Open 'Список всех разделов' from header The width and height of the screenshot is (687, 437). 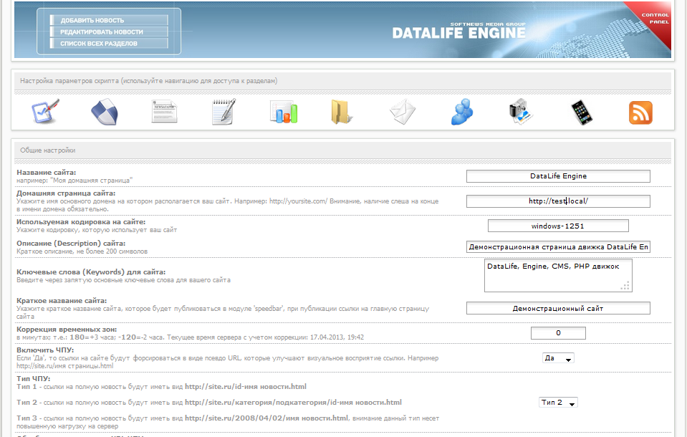pyautogui.click(x=109, y=44)
